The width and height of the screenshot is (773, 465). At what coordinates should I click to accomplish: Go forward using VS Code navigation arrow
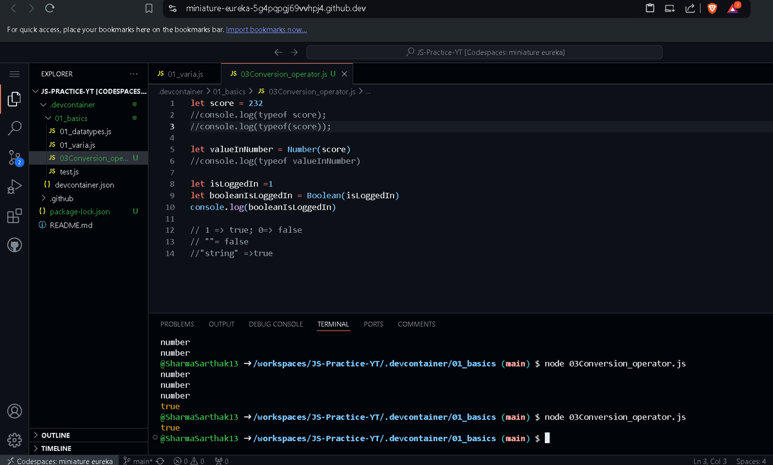pyautogui.click(x=294, y=52)
